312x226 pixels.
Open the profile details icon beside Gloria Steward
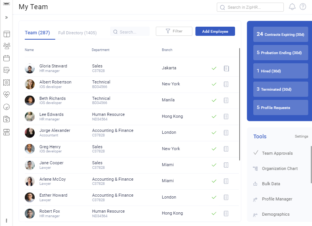click(226, 69)
